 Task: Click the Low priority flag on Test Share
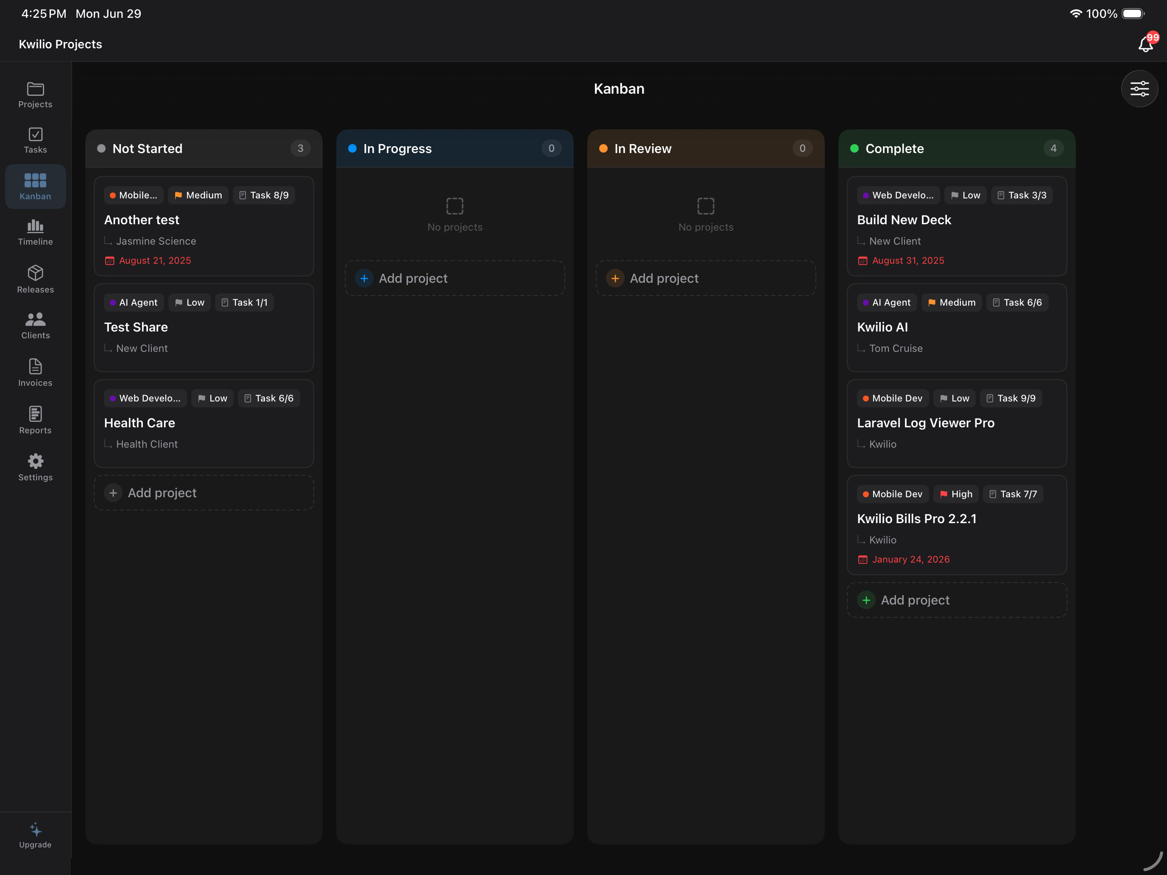coord(190,302)
